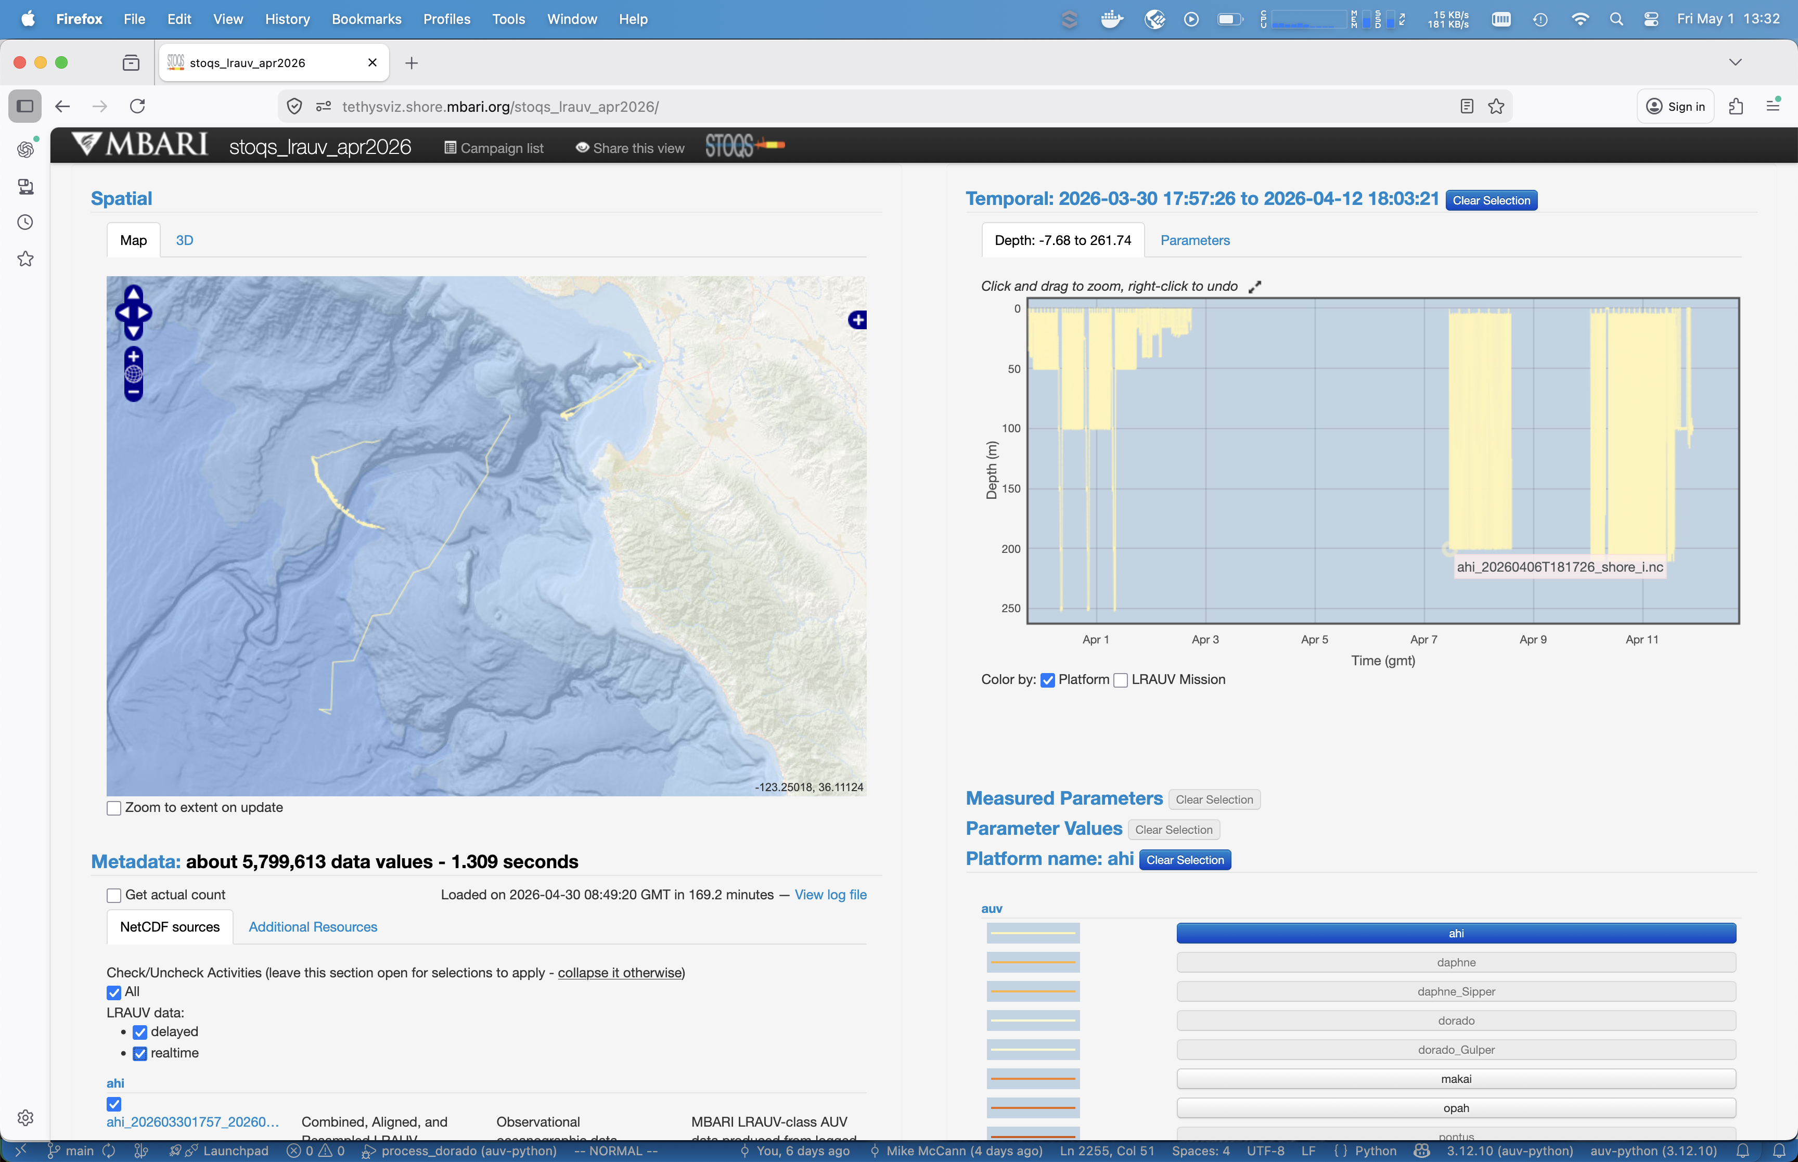Image resolution: width=1798 pixels, height=1162 pixels.
Task: Open the Firefox extensions button
Action: point(1736,107)
